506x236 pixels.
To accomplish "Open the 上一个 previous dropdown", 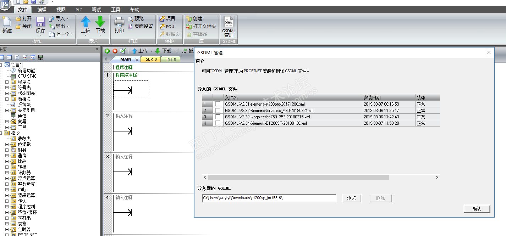I will [72, 34].
